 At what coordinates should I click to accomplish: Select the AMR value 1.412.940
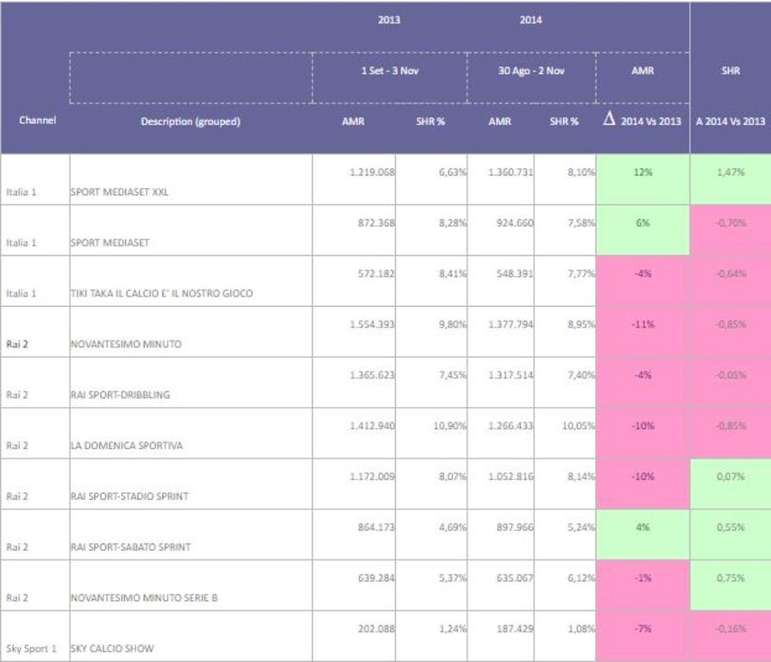point(373,426)
